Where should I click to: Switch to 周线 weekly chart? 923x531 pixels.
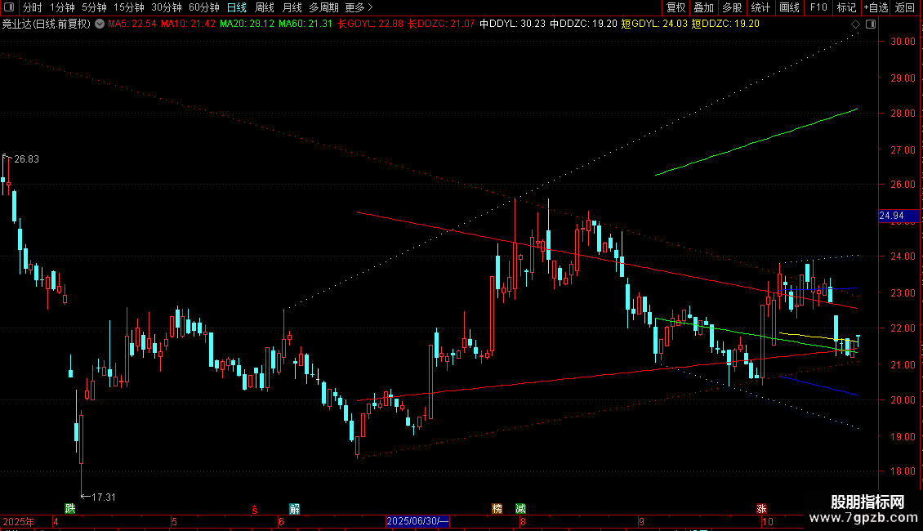[x=265, y=7]
